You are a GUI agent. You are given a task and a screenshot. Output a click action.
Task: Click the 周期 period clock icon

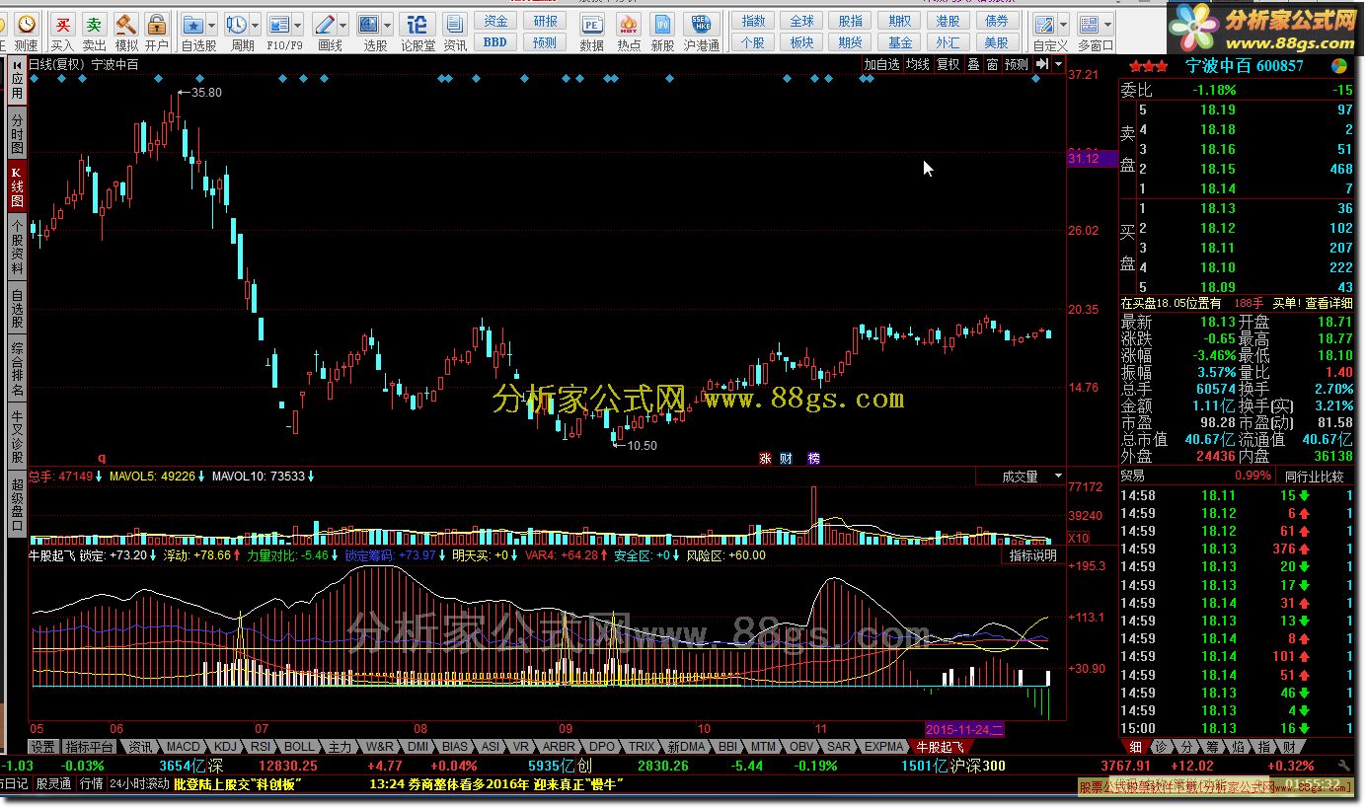point(237,24)
